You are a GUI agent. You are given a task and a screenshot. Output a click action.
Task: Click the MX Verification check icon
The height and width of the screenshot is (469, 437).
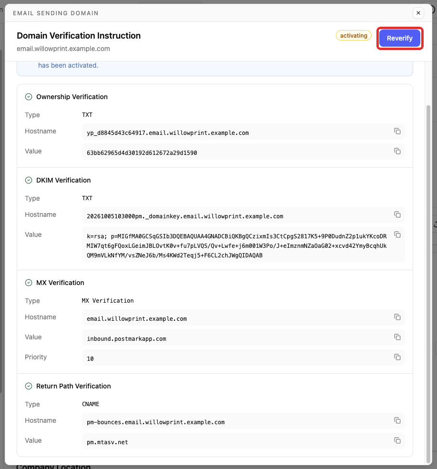29,283
